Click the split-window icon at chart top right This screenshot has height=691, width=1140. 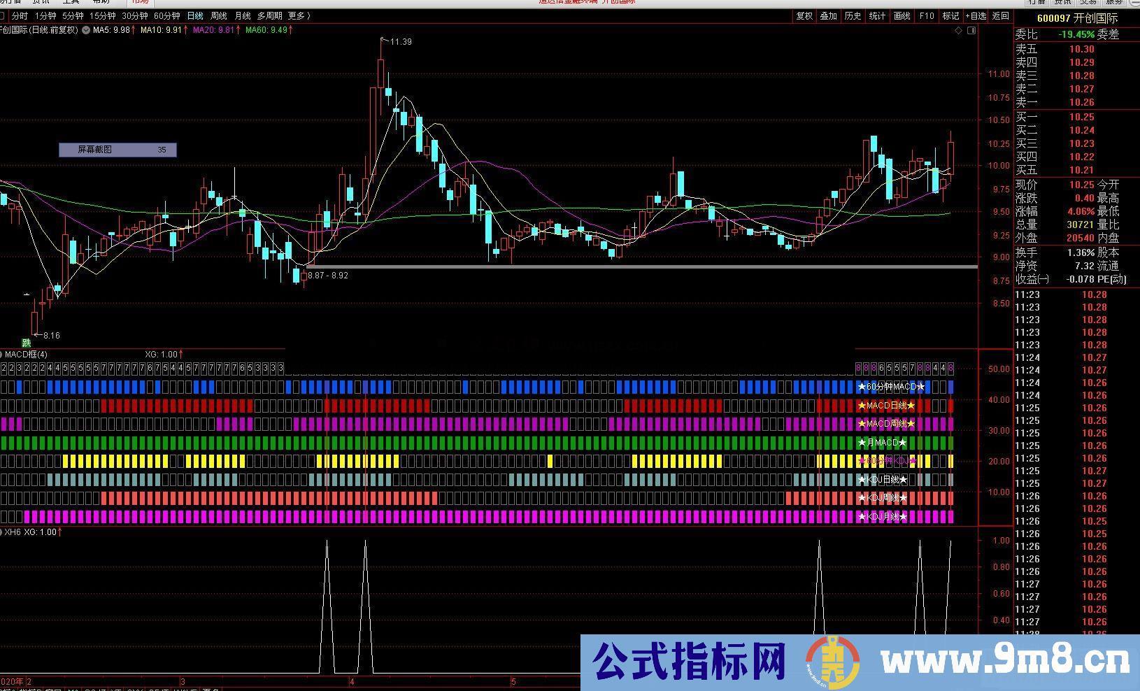point(971,31)
